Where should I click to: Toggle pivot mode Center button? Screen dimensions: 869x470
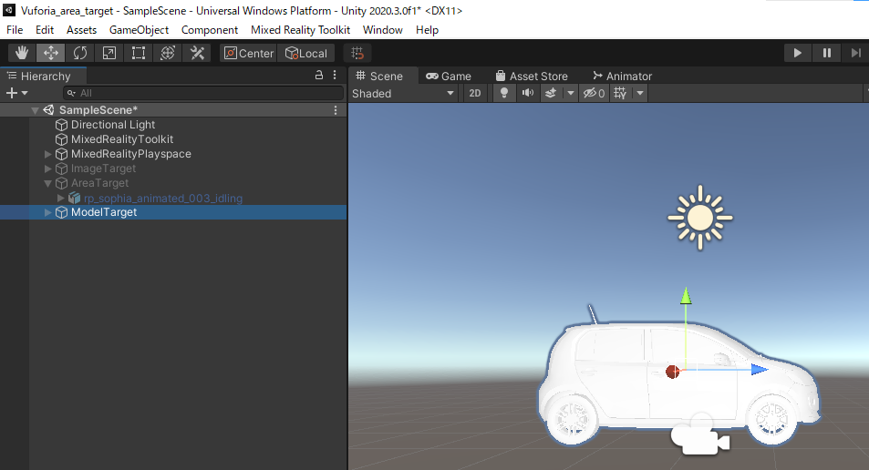coord(248,53)
